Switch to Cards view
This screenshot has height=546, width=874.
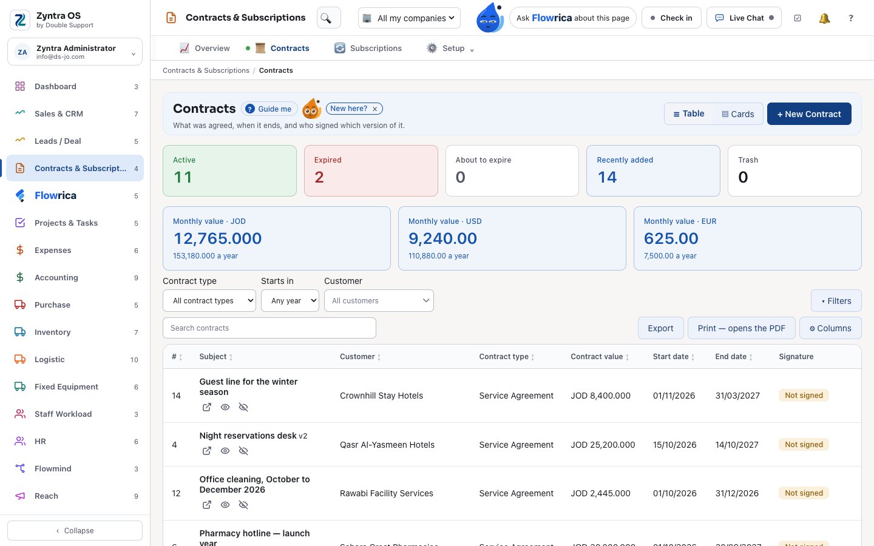pyautogui.click(x=738, y=114)
